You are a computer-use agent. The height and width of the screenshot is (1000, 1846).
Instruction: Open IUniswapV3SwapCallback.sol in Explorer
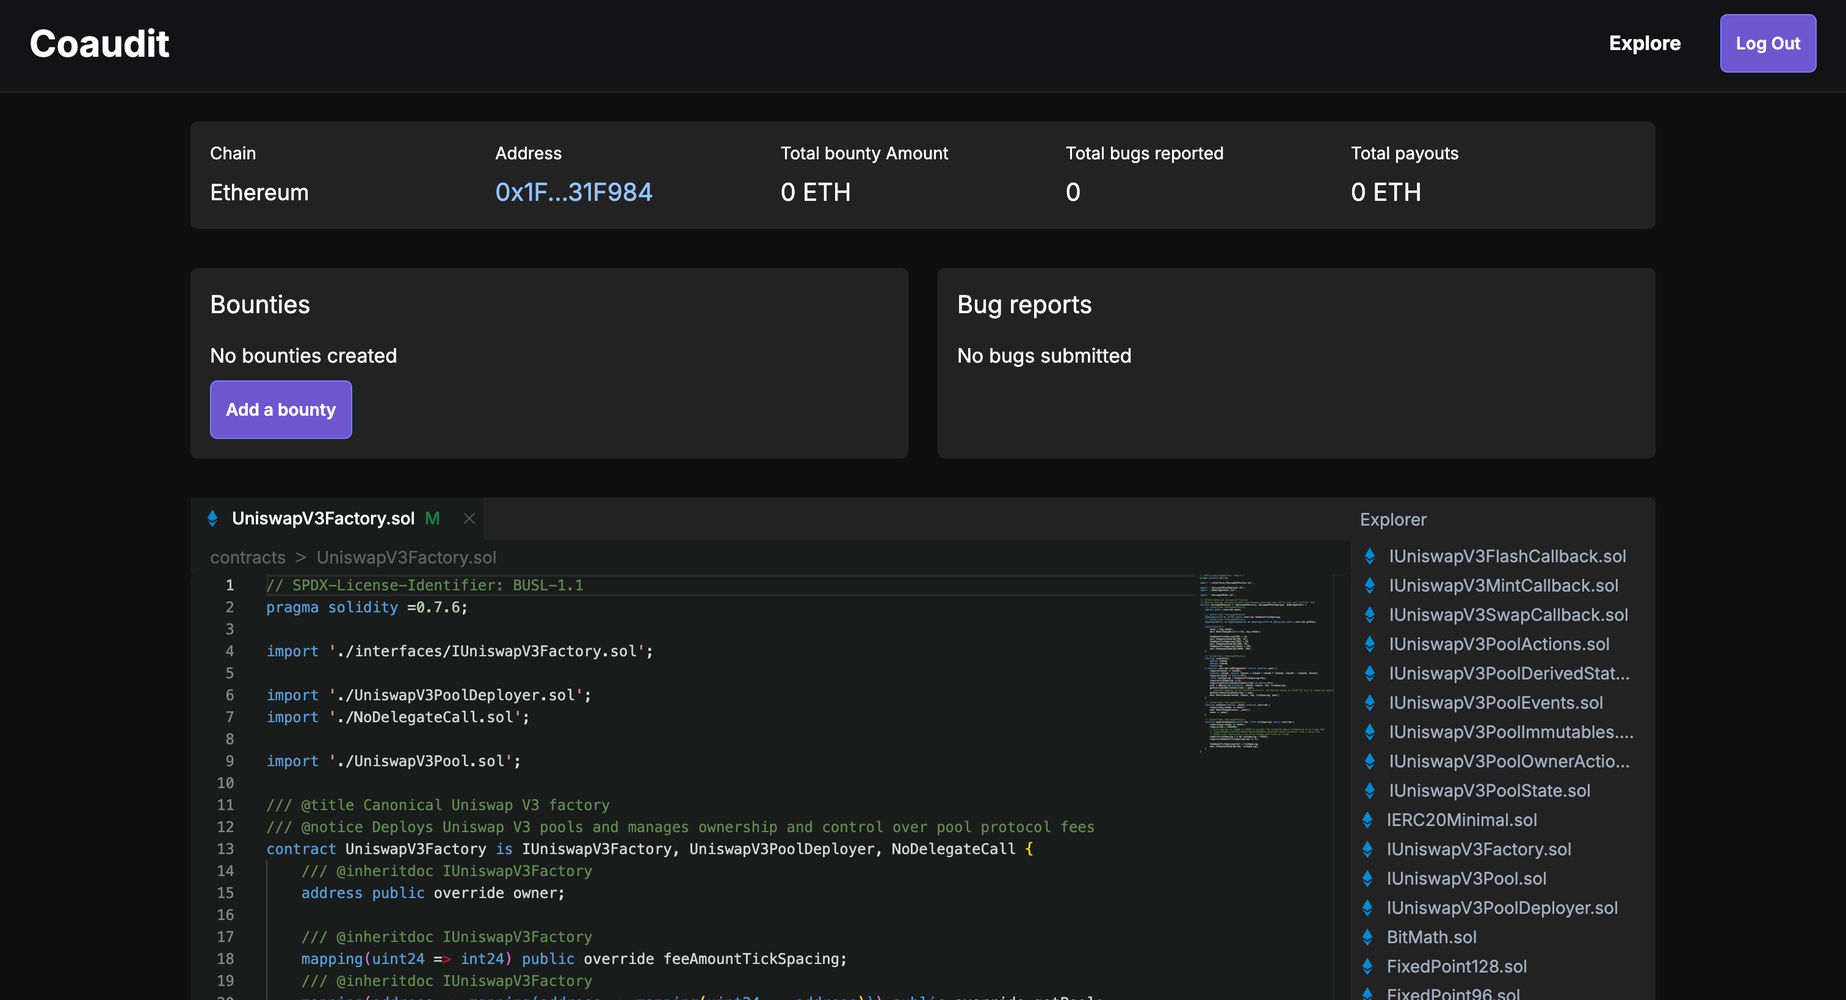(1508, 615)
